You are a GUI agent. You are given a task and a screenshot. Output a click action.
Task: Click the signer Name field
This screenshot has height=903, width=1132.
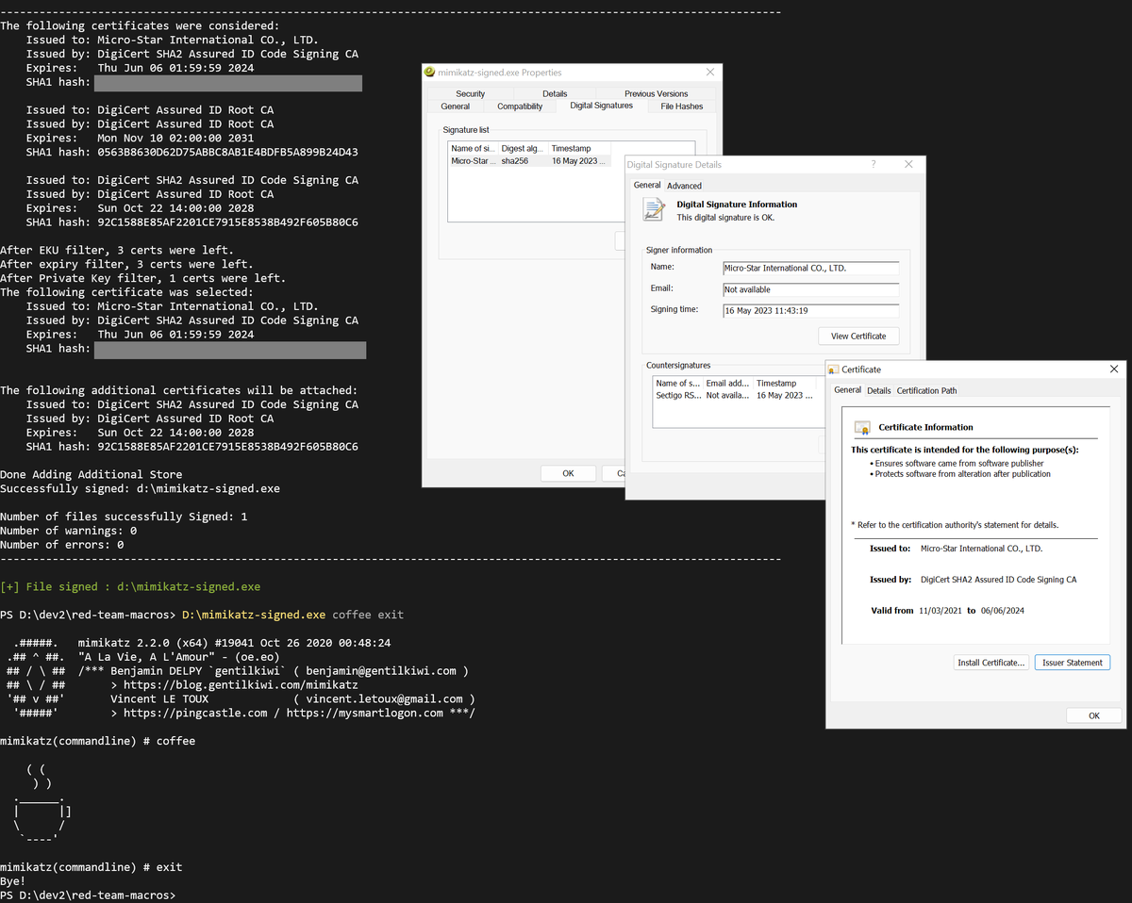810,268
